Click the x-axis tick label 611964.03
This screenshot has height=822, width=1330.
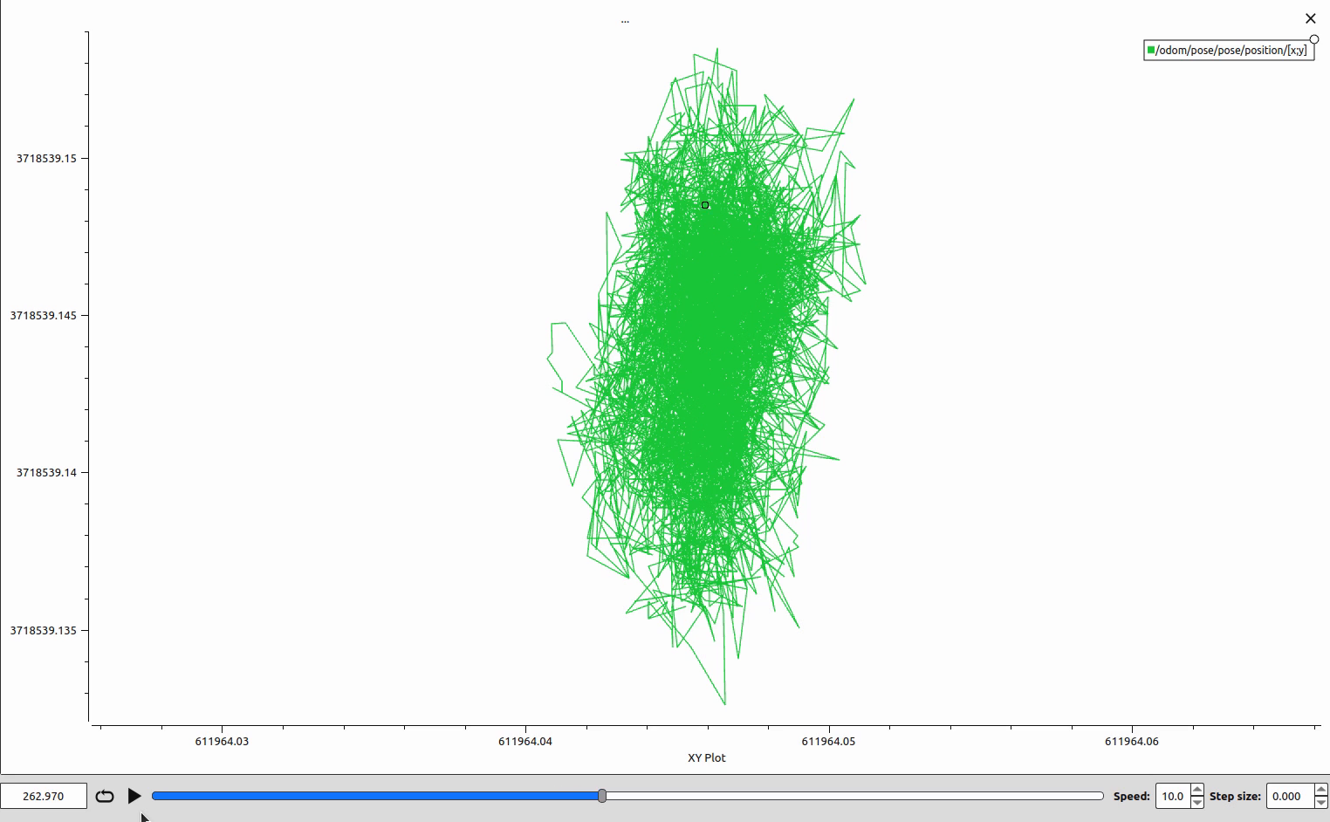click(x=222, y=741)
